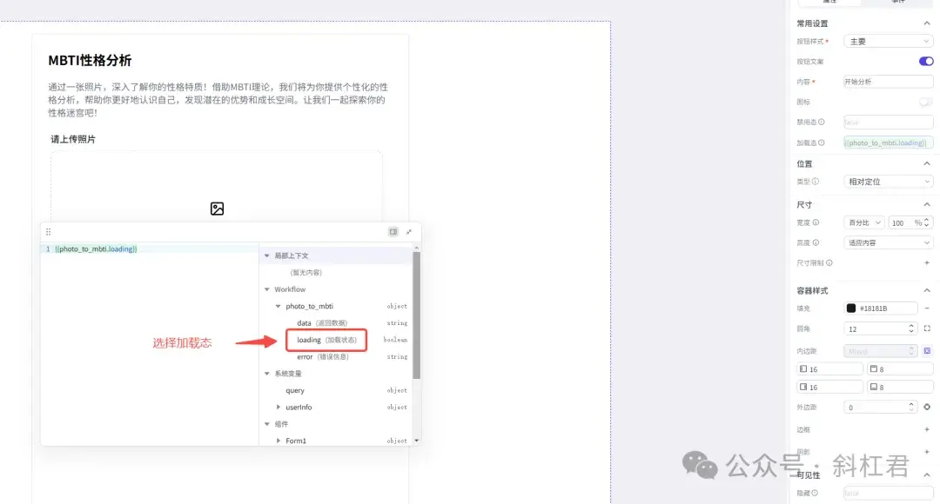Screen dimensions: 940x504
Task: Grab the drag handle of the expression editor
Action: [49, 232]
